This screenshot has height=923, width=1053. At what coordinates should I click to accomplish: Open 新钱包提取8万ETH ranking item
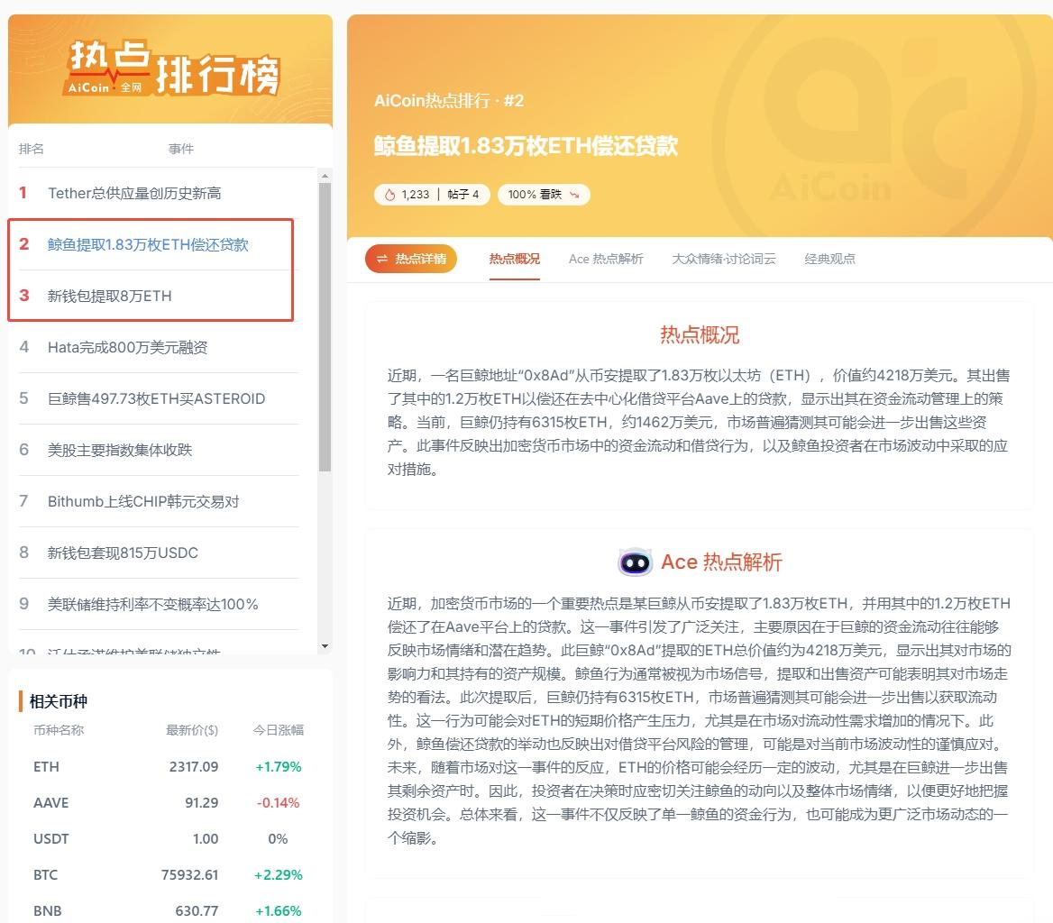160,296
